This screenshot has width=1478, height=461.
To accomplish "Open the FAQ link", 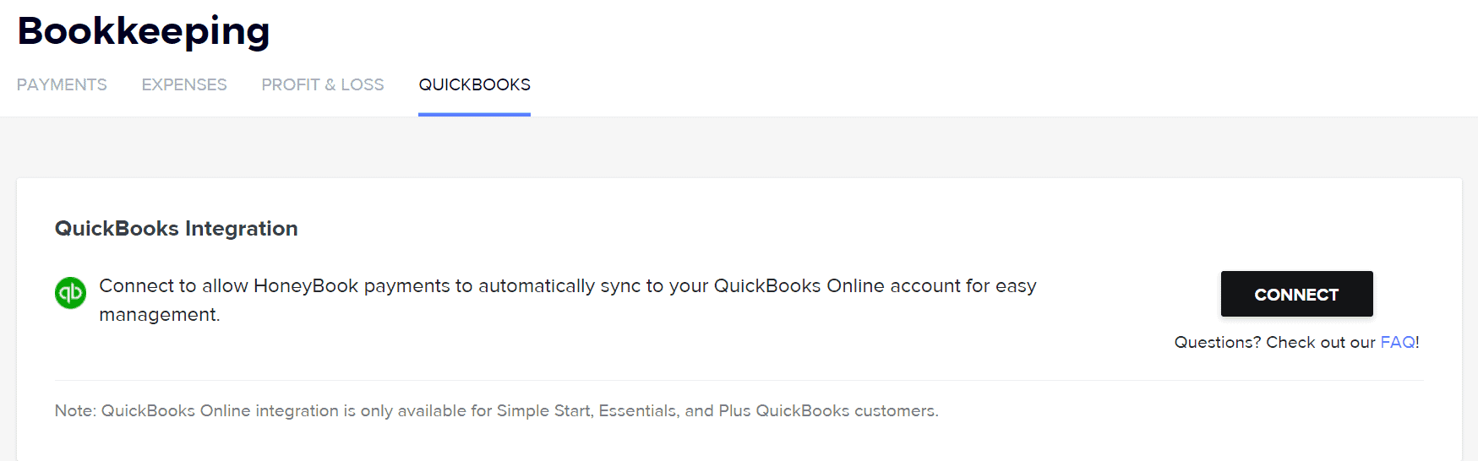I will tap(1397, 342).
